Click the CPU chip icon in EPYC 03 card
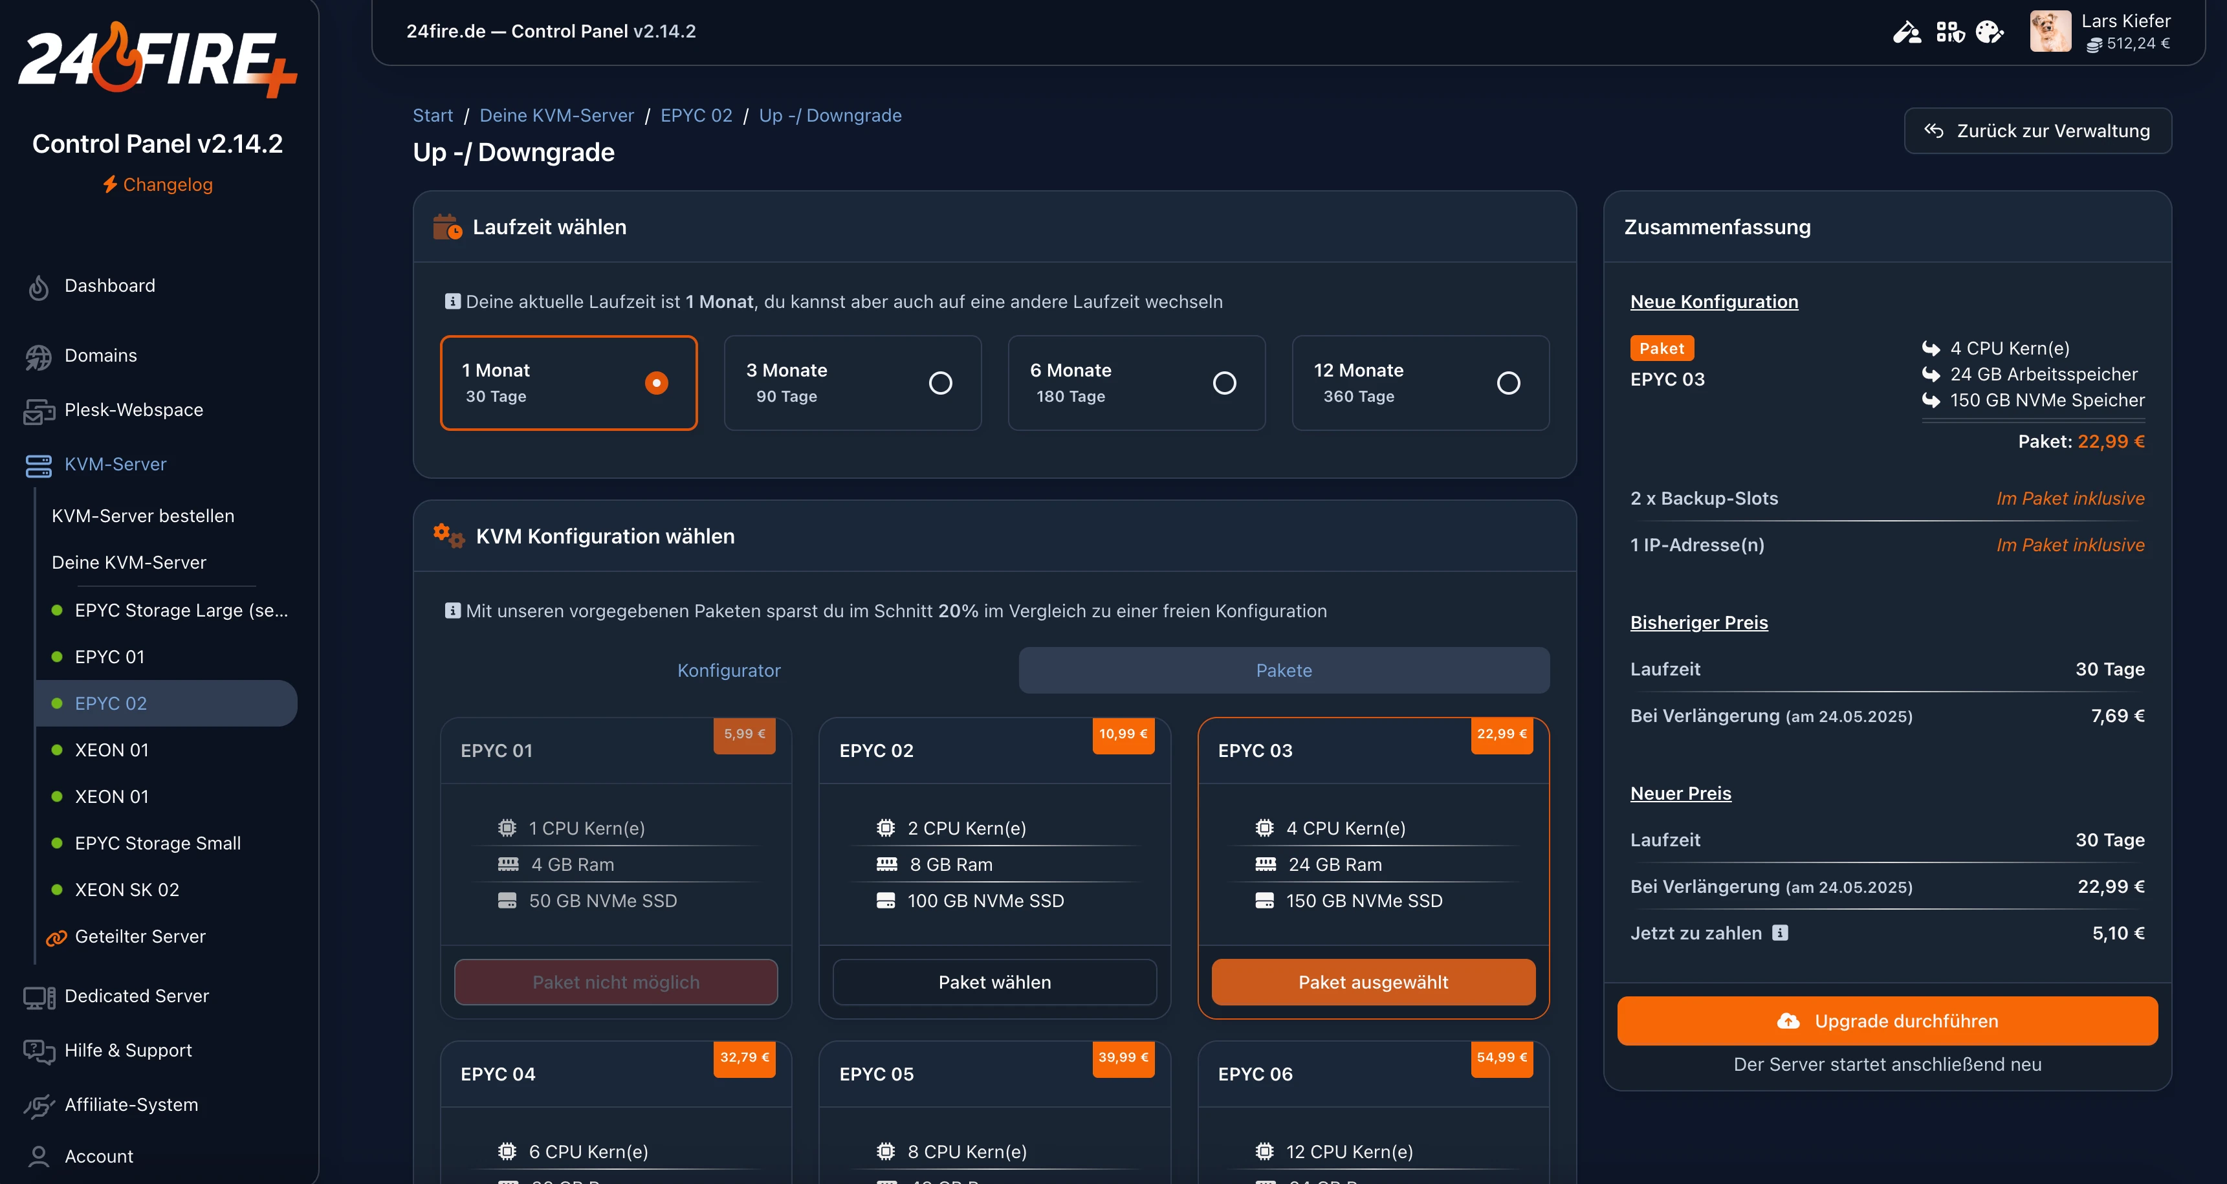This screenshot has width=2227, height=1184. (1264, 828)
